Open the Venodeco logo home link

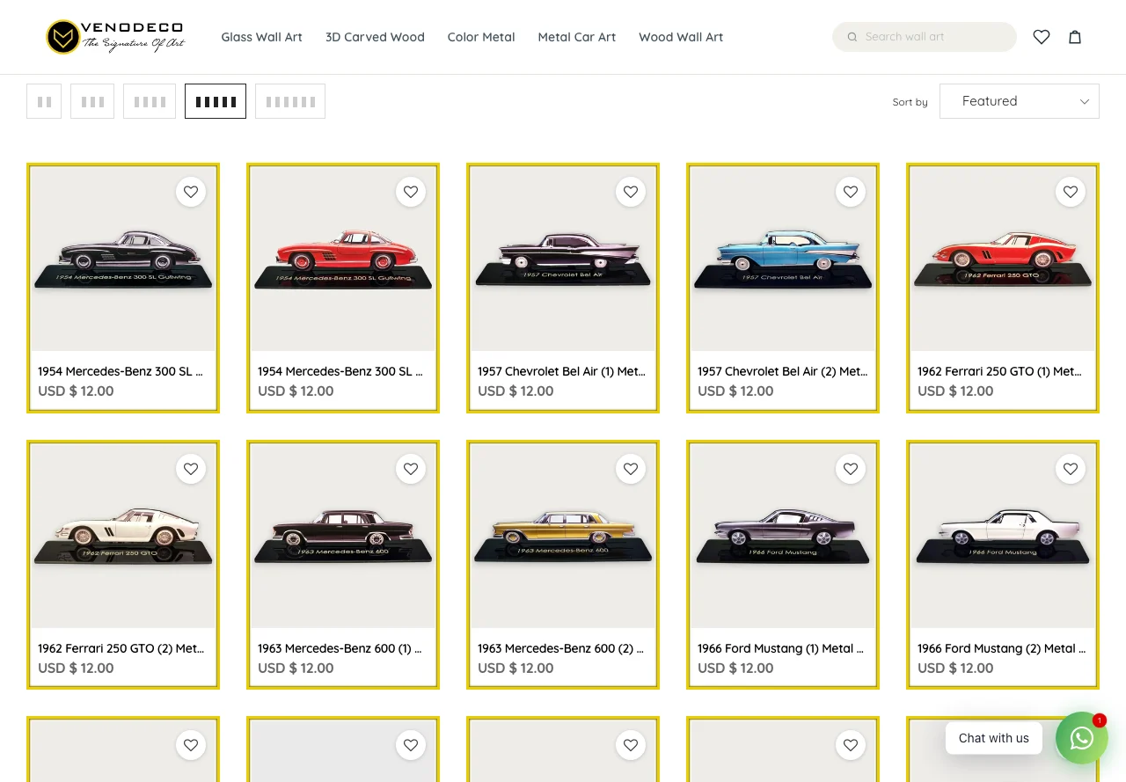(115, 37)
